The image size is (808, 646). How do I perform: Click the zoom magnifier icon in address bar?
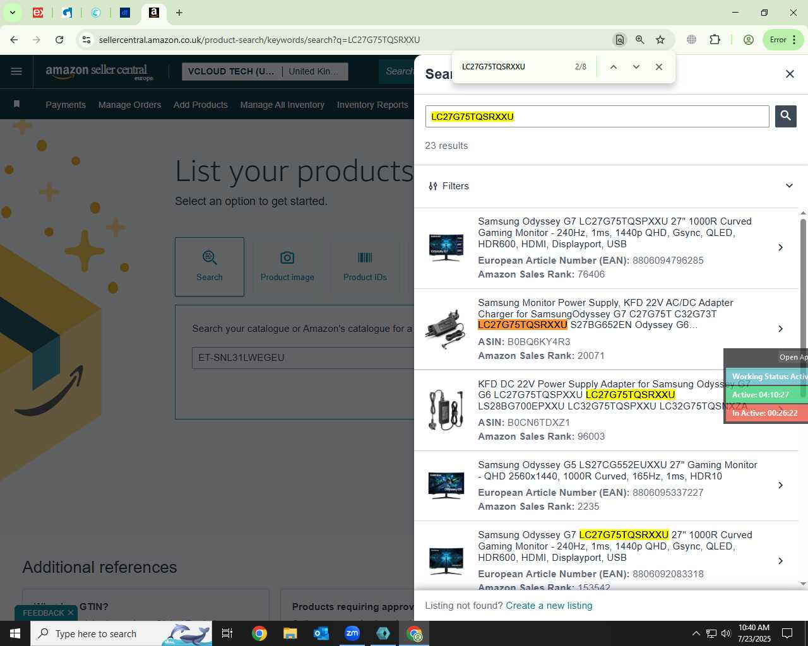(x=640, y=40)
